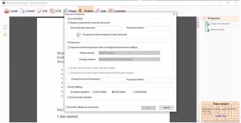Maximize the WidsMob PDFEdit window

228,3
